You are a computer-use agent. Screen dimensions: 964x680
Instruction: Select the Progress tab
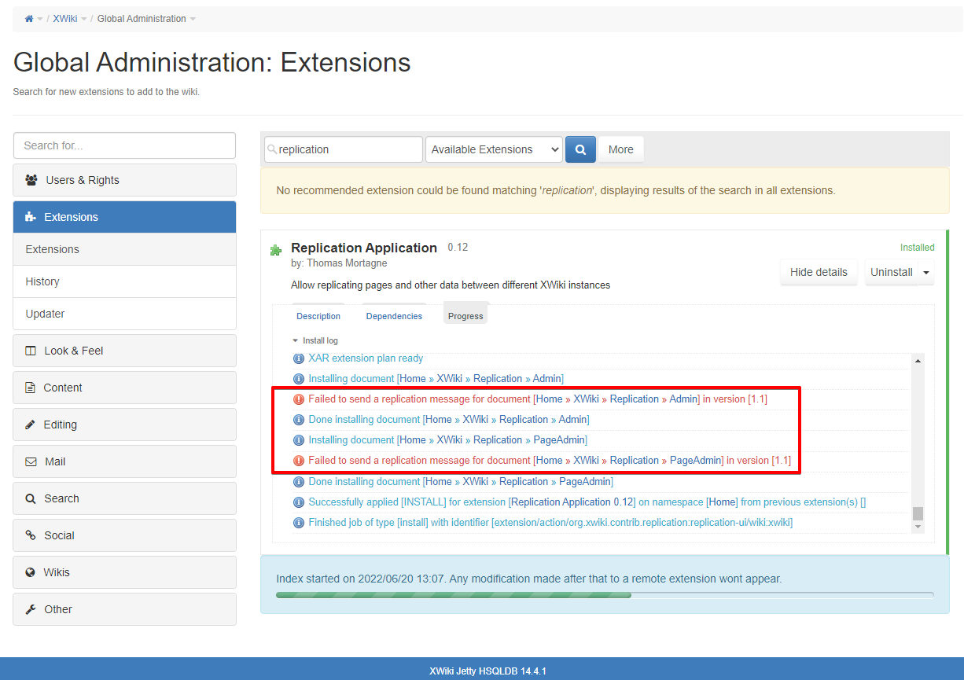click(465, 316)
